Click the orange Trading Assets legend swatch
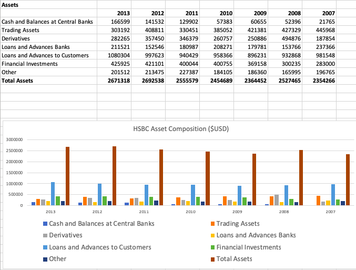Image resolution: width=356 pixels, height=270 pixels. coord(212,224)
